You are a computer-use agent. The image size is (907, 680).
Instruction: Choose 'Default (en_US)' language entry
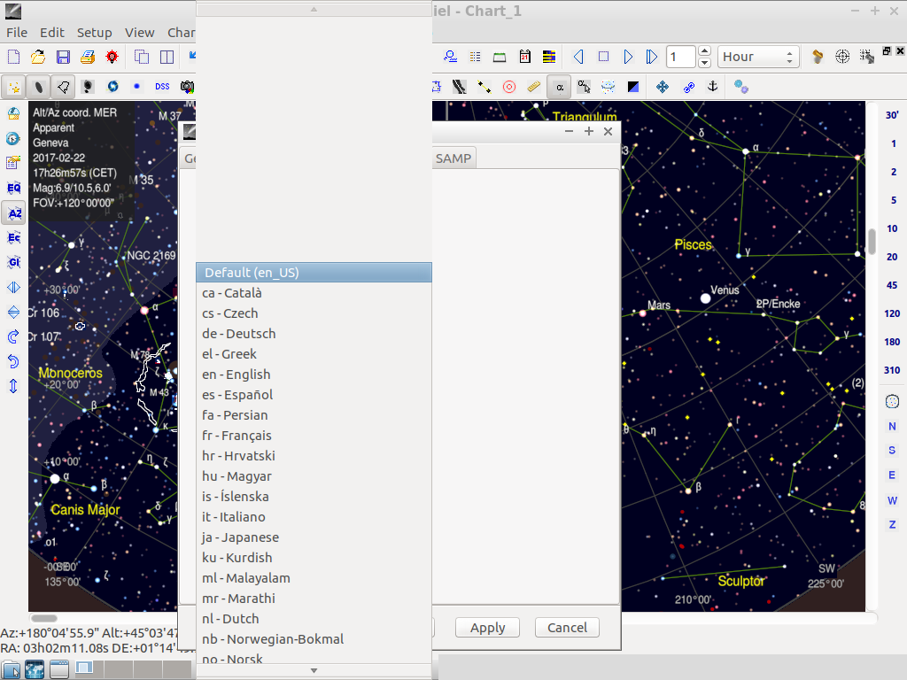314,273
